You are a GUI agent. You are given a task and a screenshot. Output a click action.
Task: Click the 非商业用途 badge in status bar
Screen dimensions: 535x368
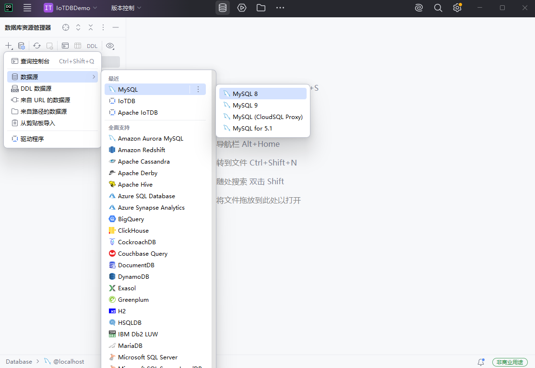coord(510,362)
